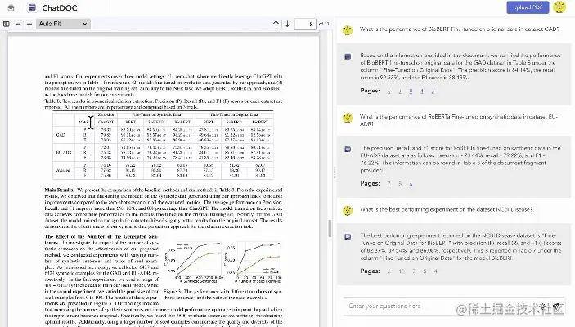Click the Figure 5 synthetic sentences chart
The width and height of the screenshot is (575, 327).
tap(194, 262)
